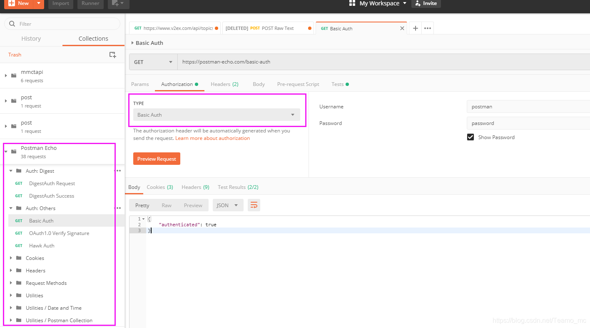Open the Params tab
This screenshot has height=328, width=590.
click(140, 84)
